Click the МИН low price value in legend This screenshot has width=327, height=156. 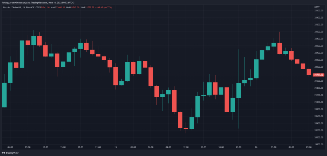75,7
